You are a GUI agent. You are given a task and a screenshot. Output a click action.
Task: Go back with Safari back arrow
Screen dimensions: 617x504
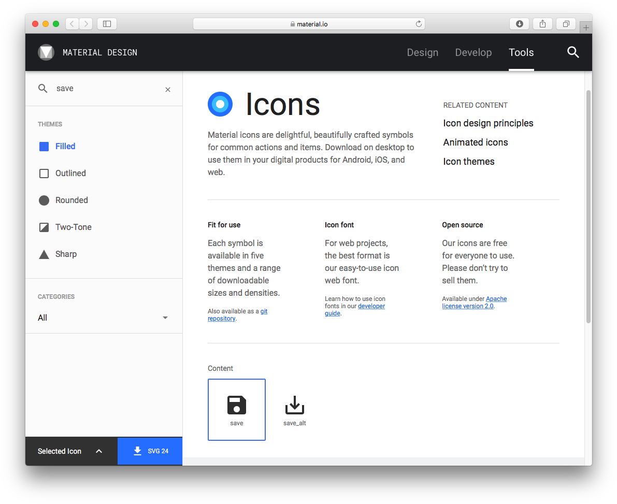pos(72,24)
